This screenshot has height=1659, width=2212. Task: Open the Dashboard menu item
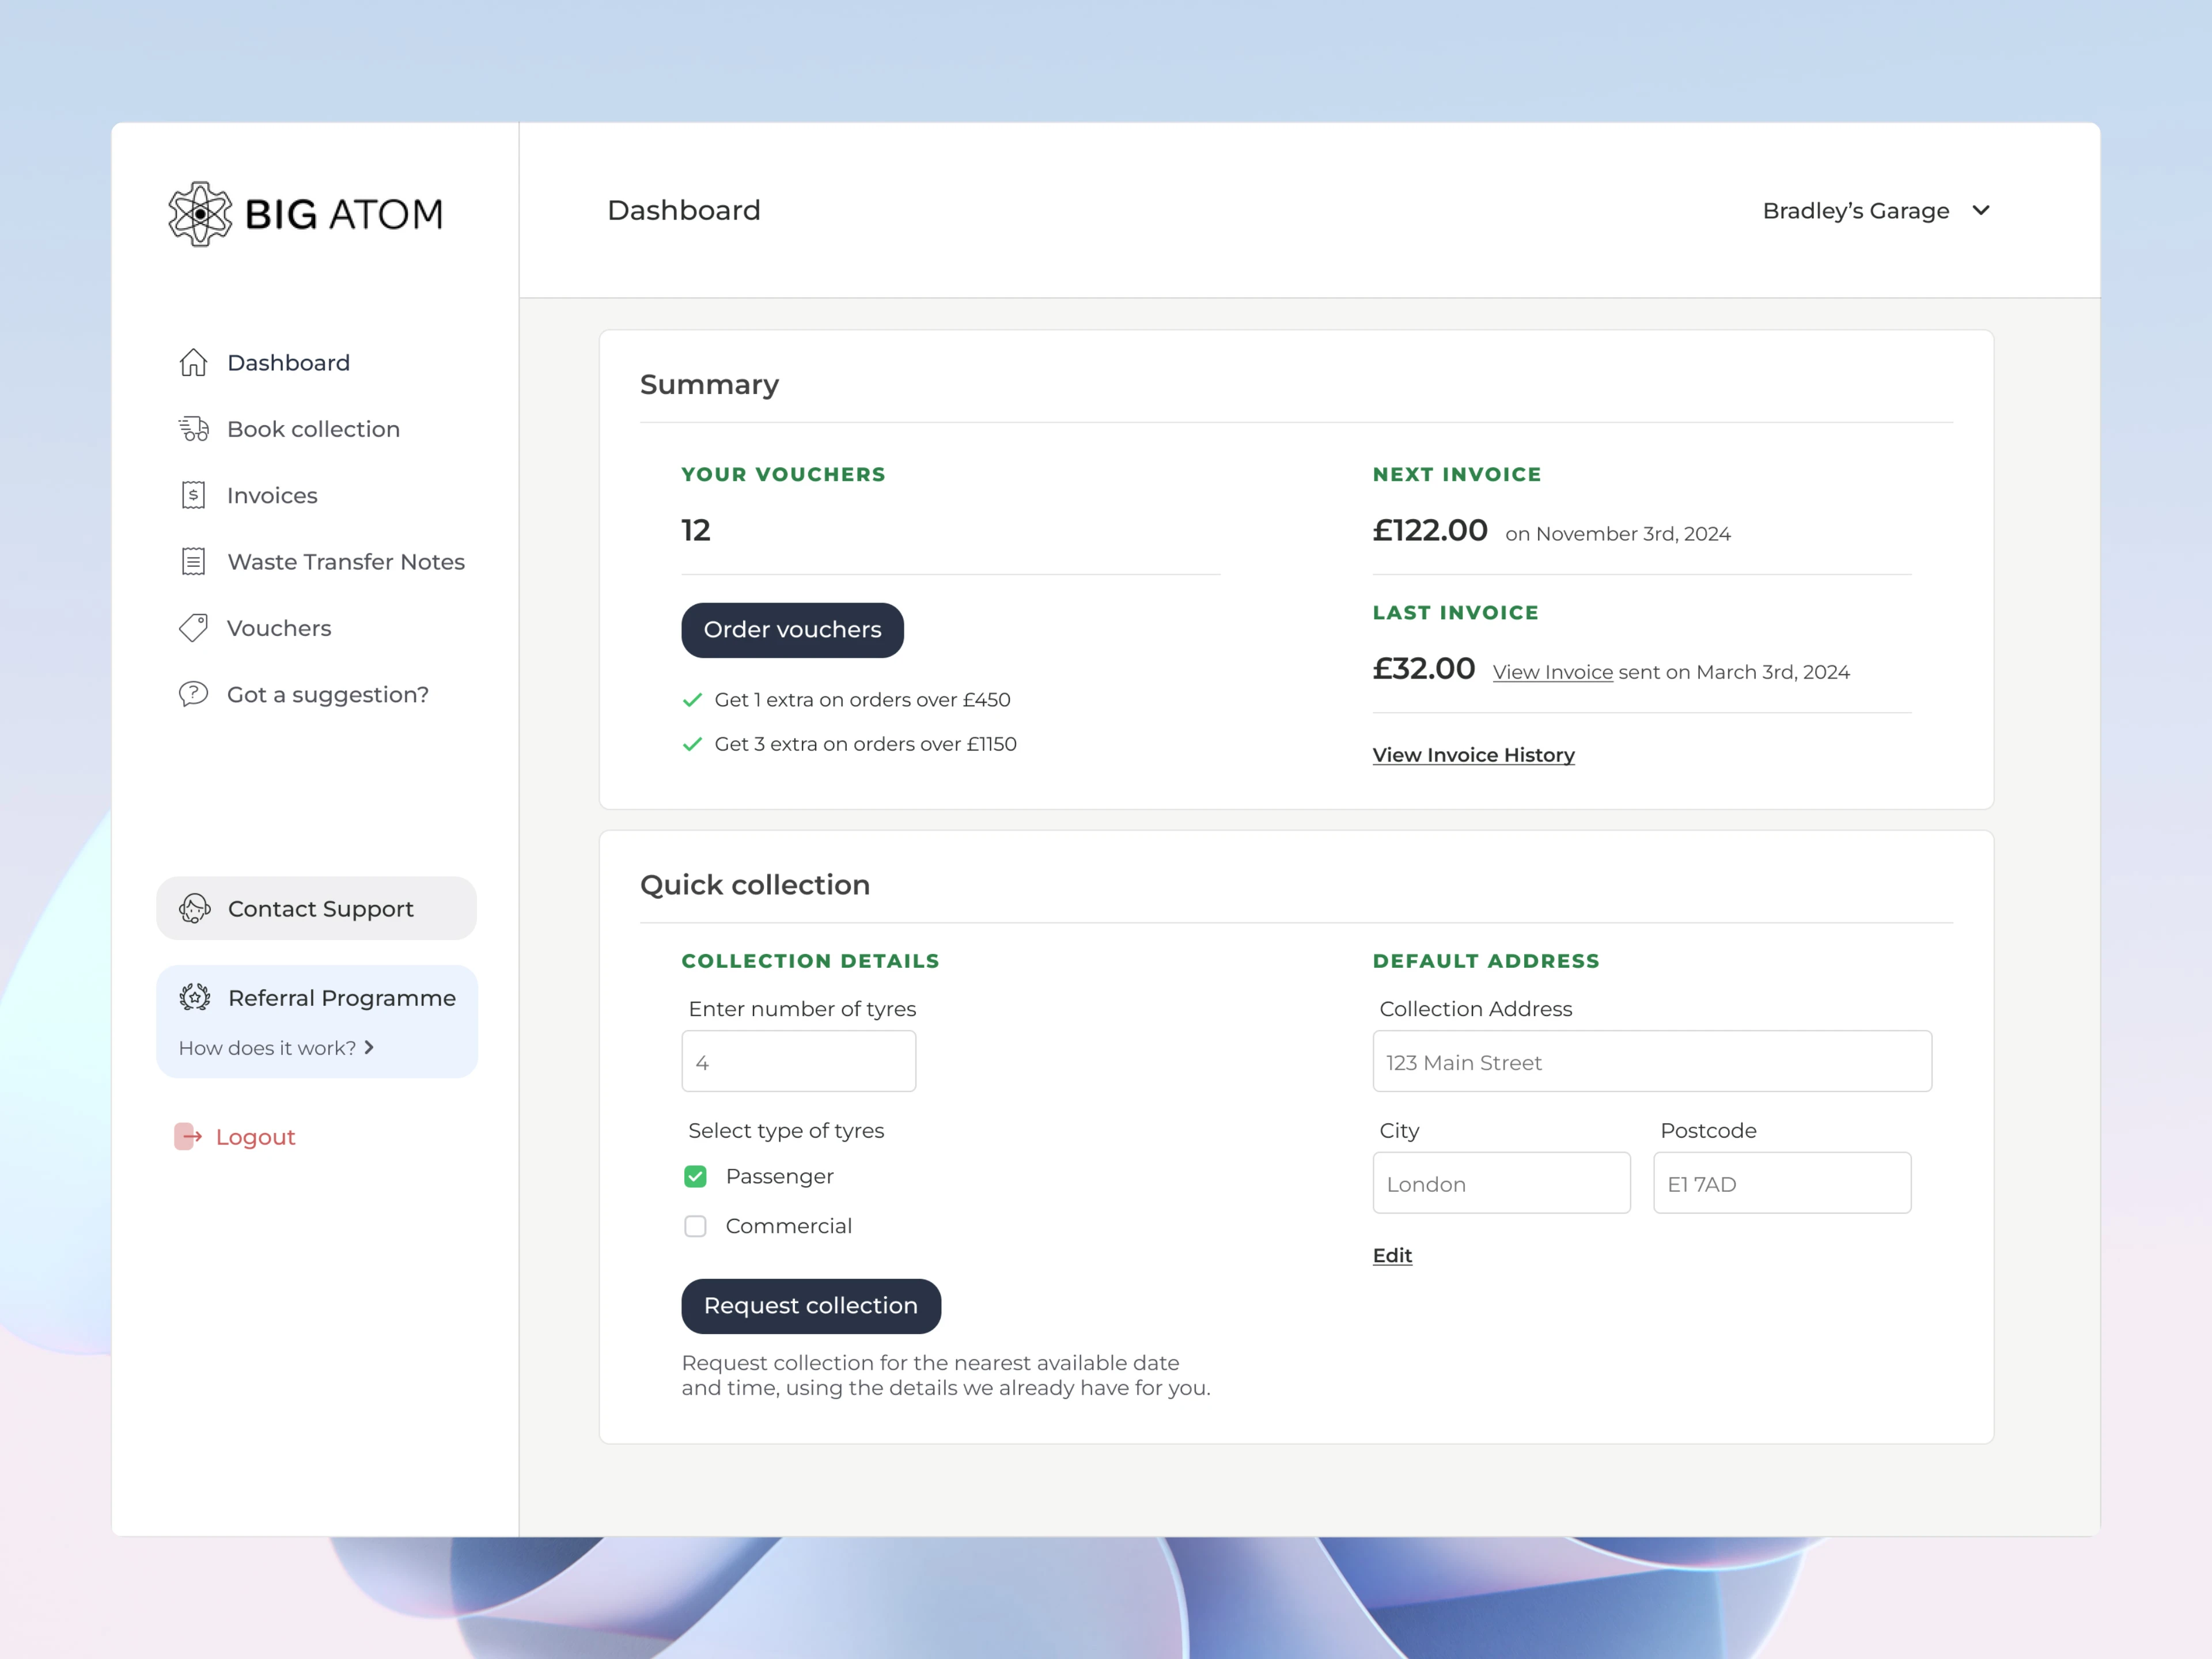tap(289, 363)
